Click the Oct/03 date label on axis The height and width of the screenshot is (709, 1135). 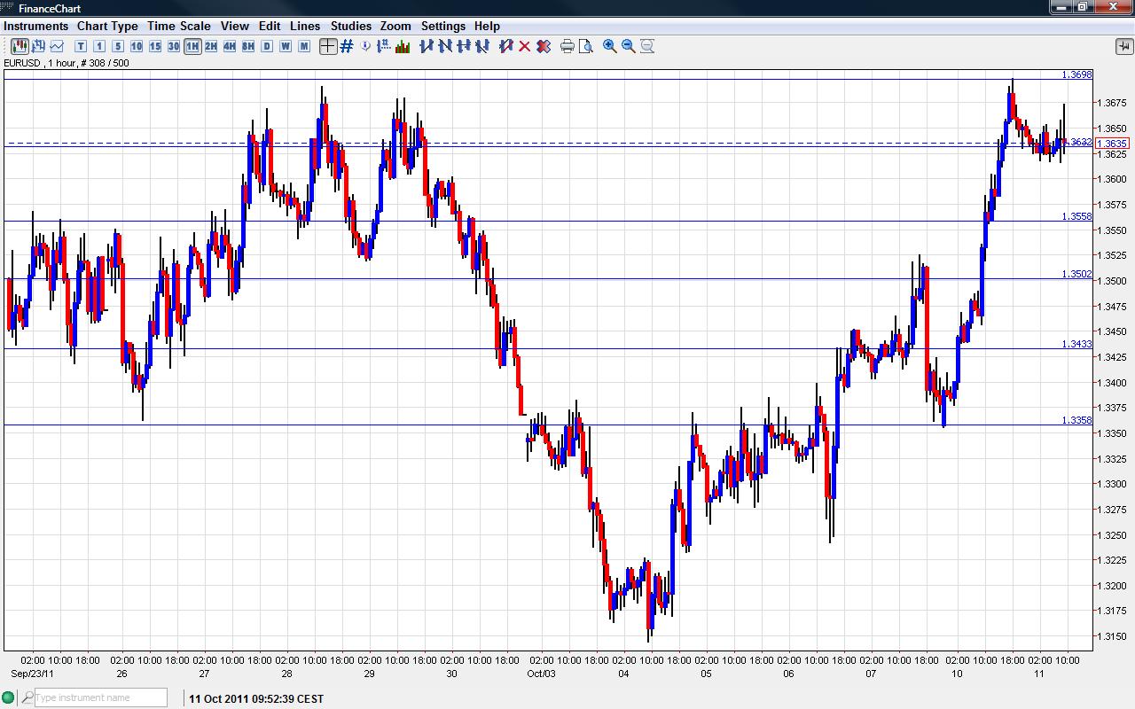tap(541, 673)
